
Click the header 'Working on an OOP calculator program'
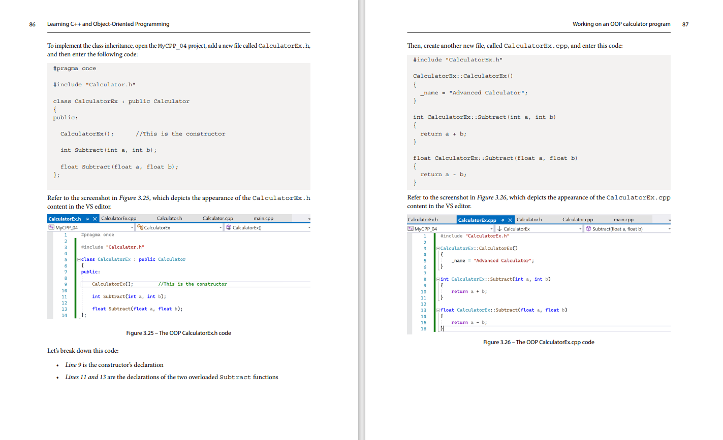coord(621,24)
